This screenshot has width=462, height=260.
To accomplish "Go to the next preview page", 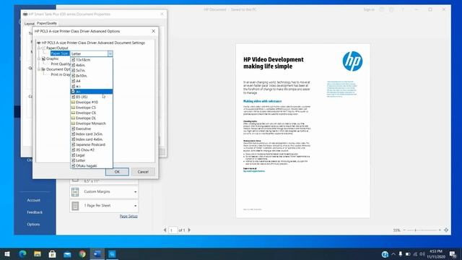I will click(x=189, y=230).
